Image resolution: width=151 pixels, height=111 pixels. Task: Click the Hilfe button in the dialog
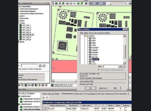(x=115, y=88)
